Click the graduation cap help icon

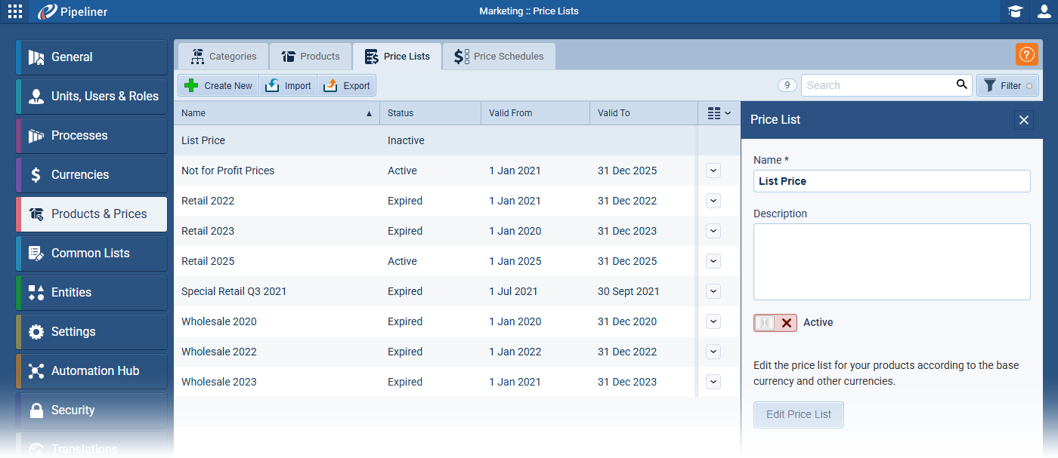coord(1015,11)
